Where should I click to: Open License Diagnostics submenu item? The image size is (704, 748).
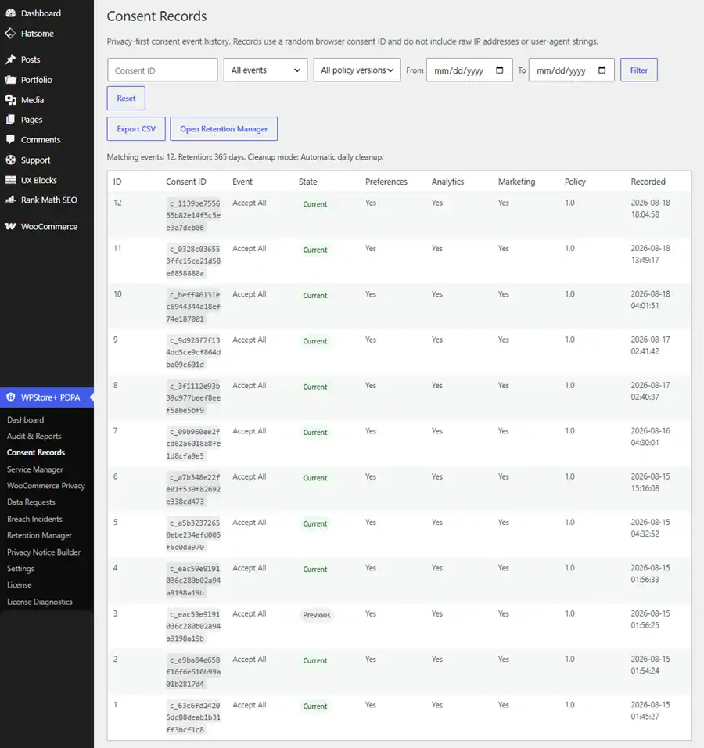pyautogui.click(x=40, y=602)
